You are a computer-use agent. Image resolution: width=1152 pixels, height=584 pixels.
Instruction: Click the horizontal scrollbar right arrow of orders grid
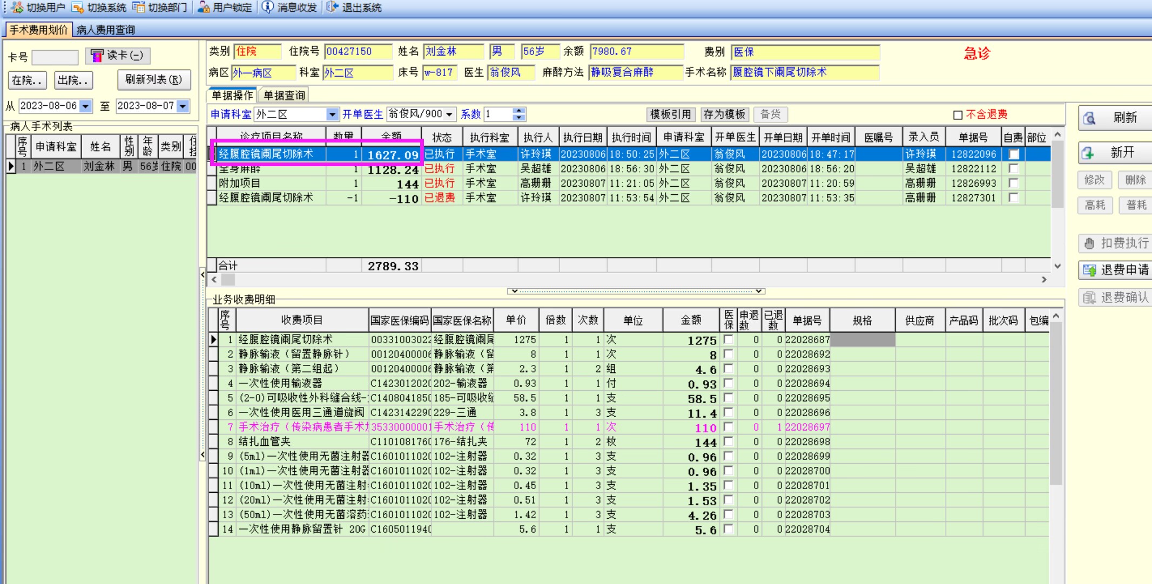point(1043,280)
